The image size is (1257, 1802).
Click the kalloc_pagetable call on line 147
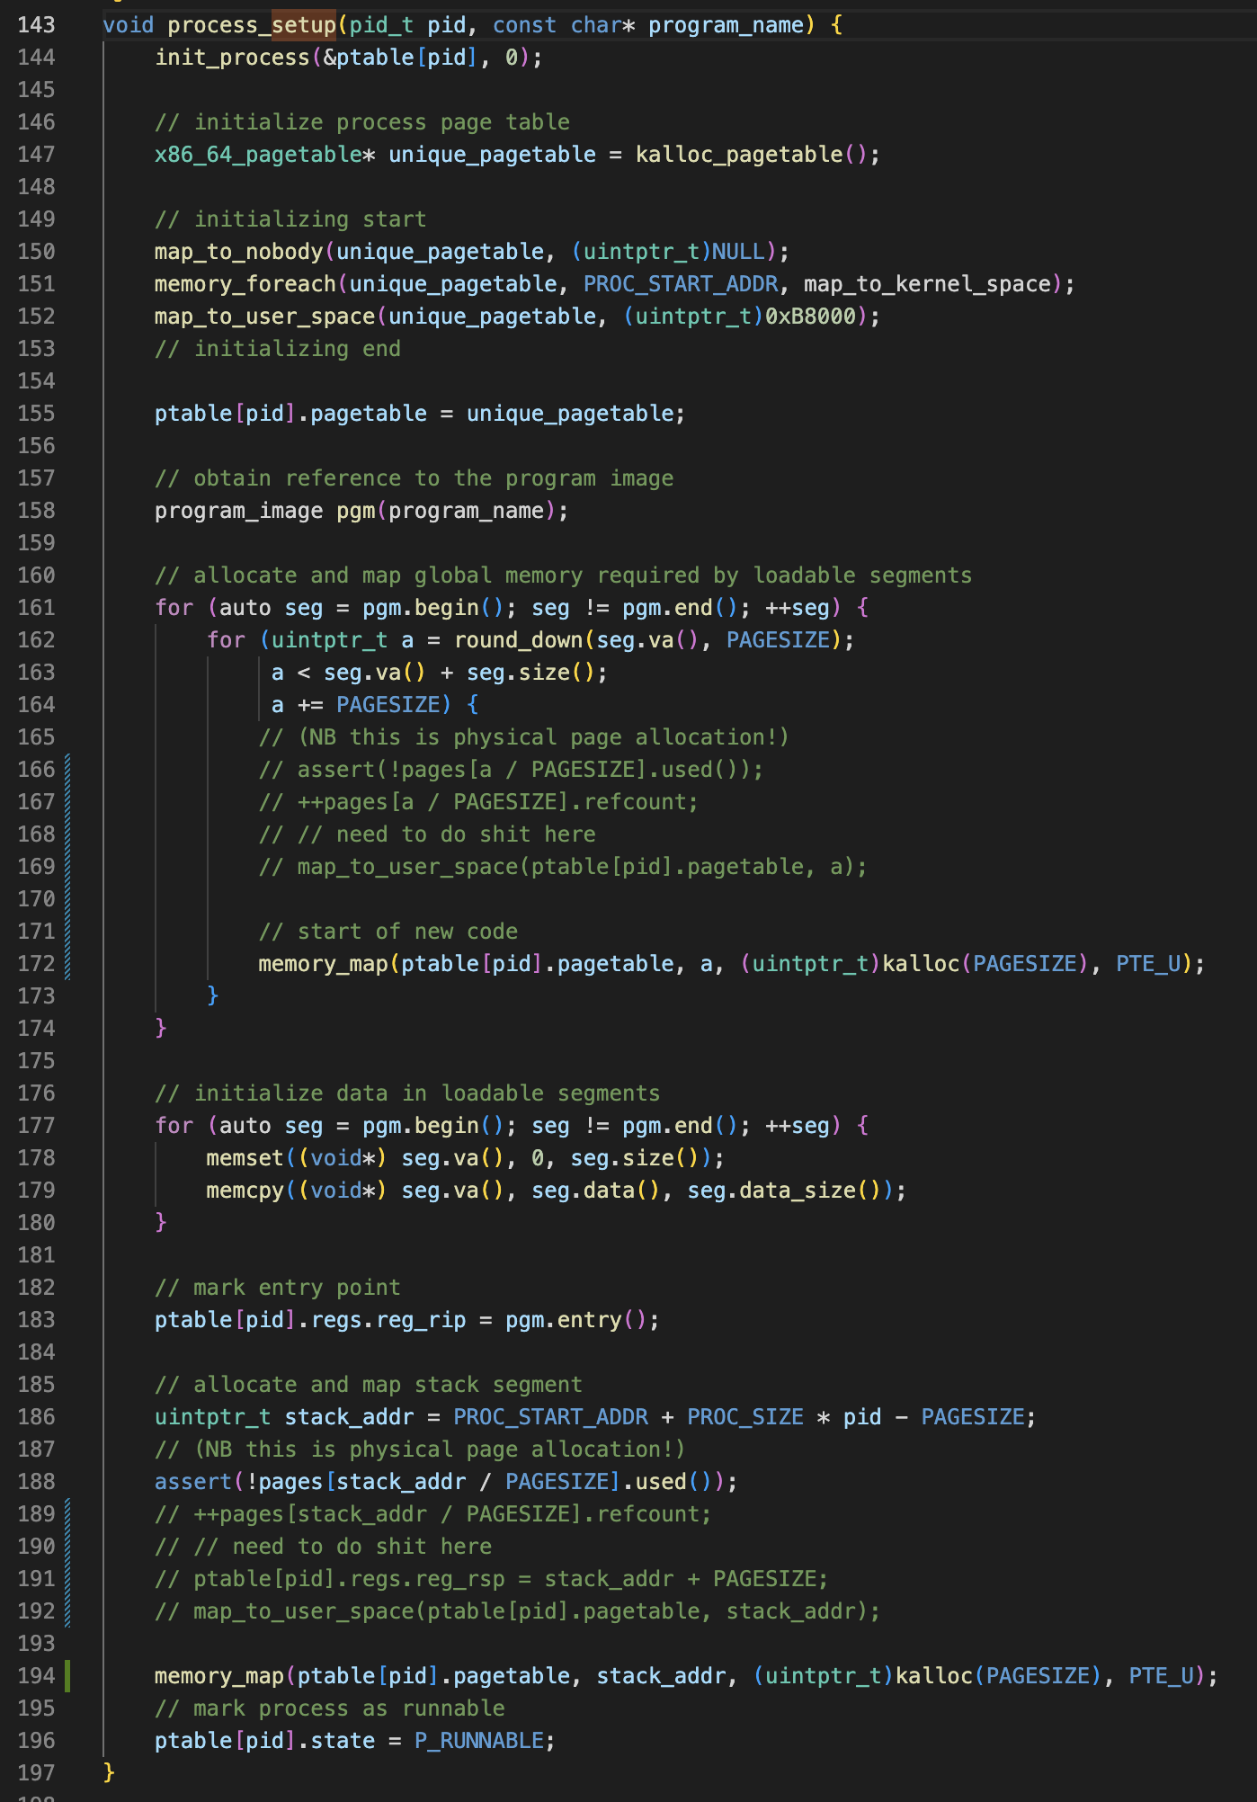click(x=738, y=155)
